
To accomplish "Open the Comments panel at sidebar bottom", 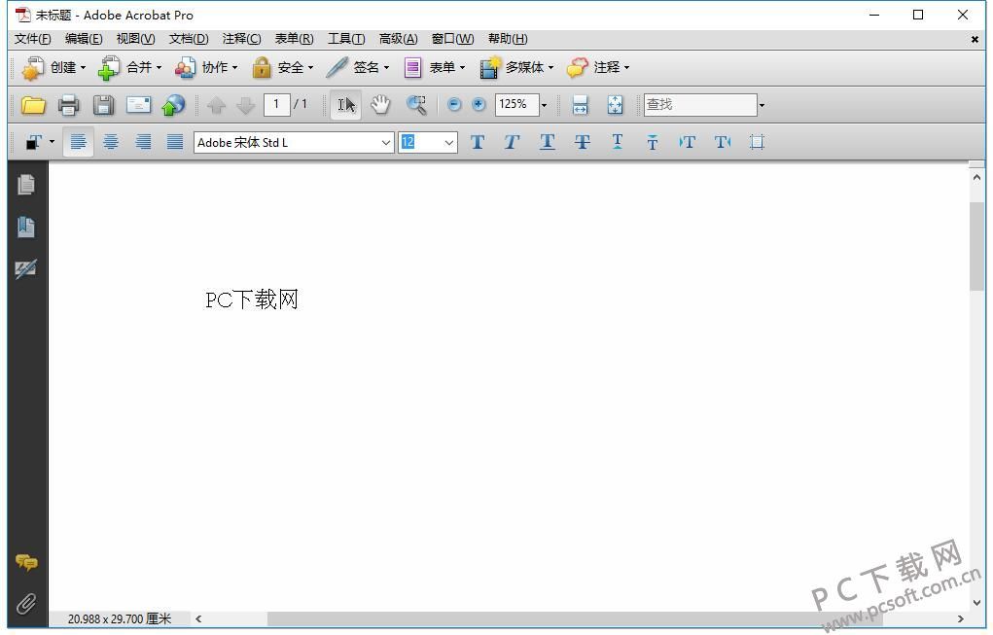I will [26, 562].
